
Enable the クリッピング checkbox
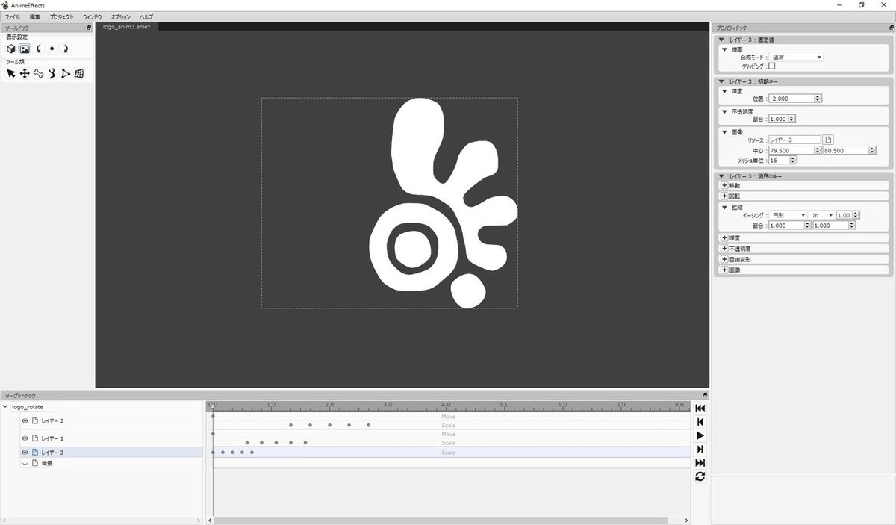(x=772, y=66)
